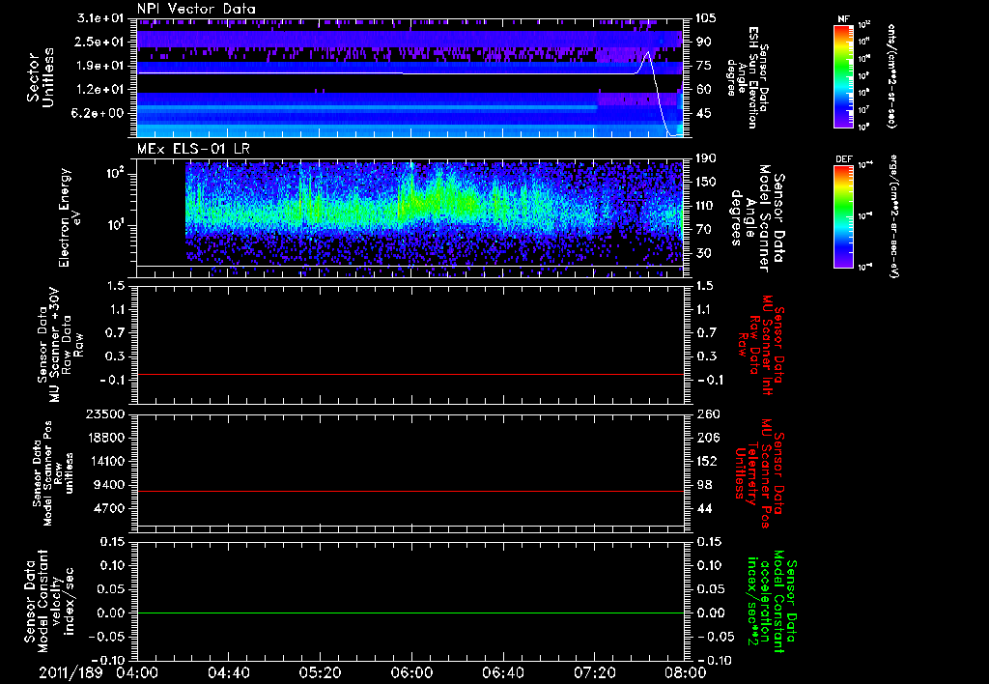Click the "110" scanner angle tick
989x684 pixels.
point(706,206)
